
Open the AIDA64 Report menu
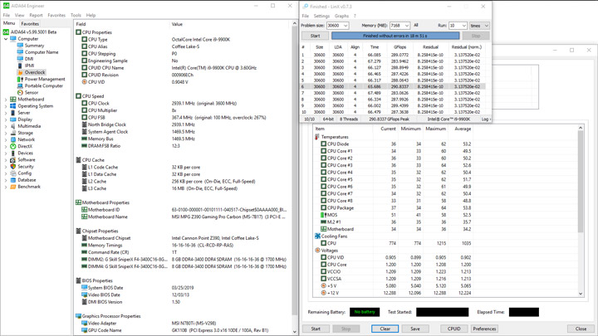[36, 15]
